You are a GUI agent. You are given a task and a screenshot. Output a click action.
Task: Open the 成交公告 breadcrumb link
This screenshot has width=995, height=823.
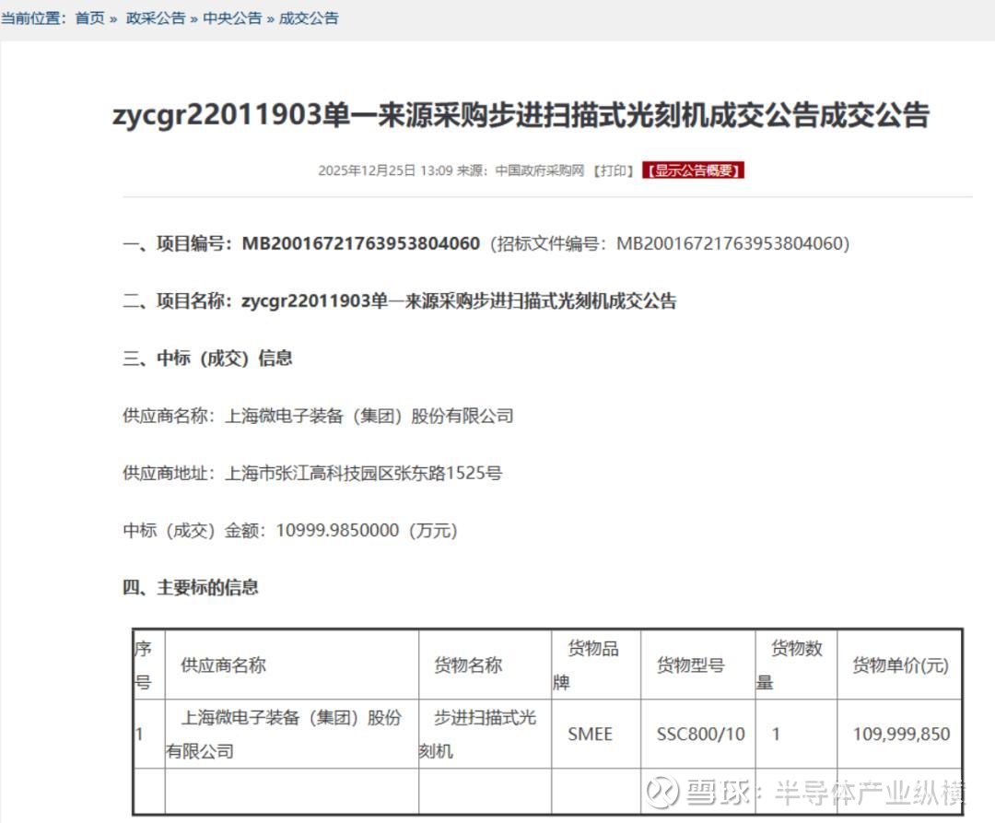coord(309,18)
